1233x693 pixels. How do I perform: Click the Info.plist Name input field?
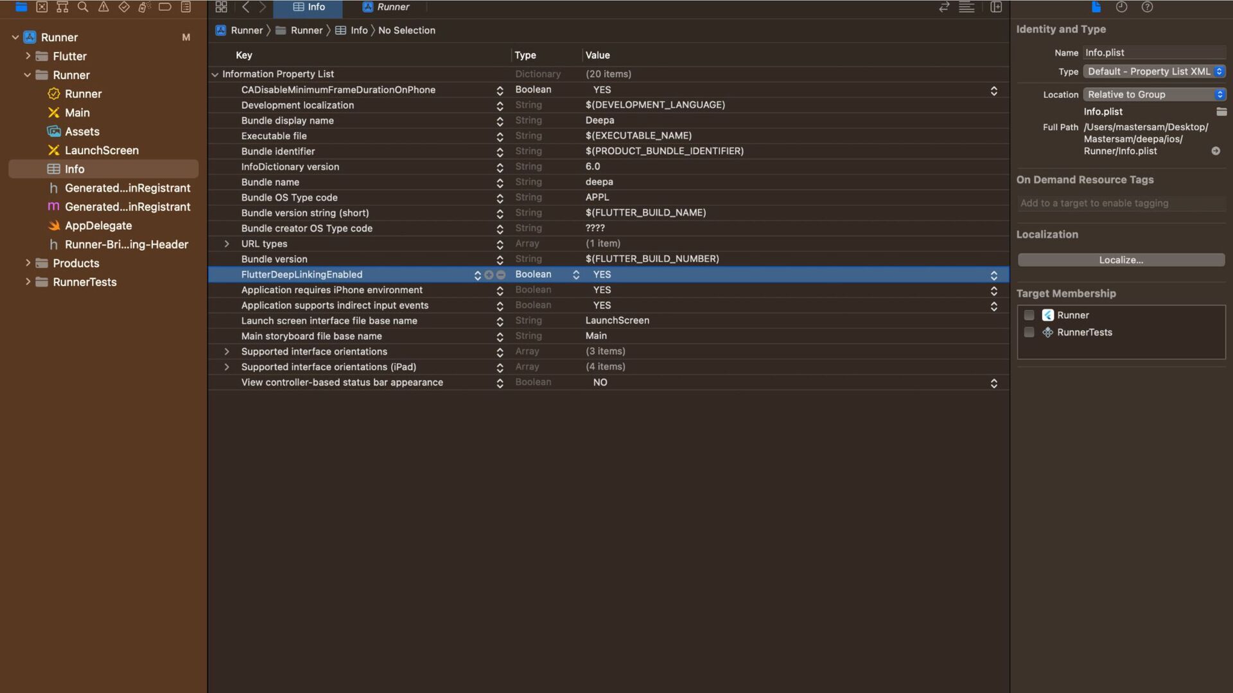(x=1153, y=53)
